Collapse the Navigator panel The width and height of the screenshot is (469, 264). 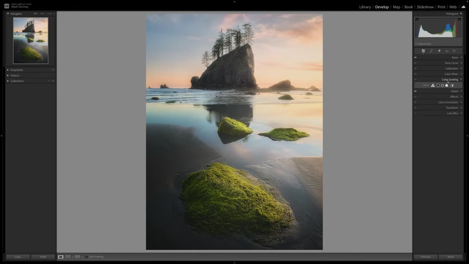(8, 14)
